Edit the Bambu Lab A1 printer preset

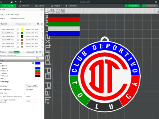(42, 15)
